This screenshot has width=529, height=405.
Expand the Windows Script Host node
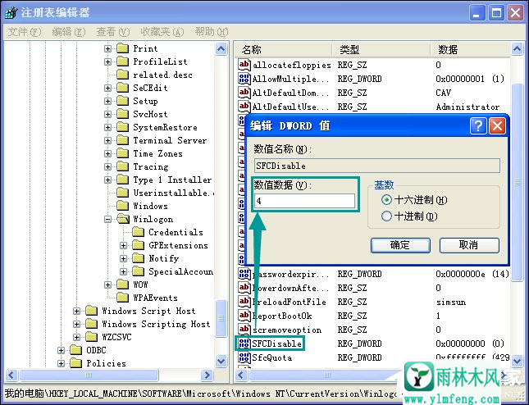pos(76,311)
